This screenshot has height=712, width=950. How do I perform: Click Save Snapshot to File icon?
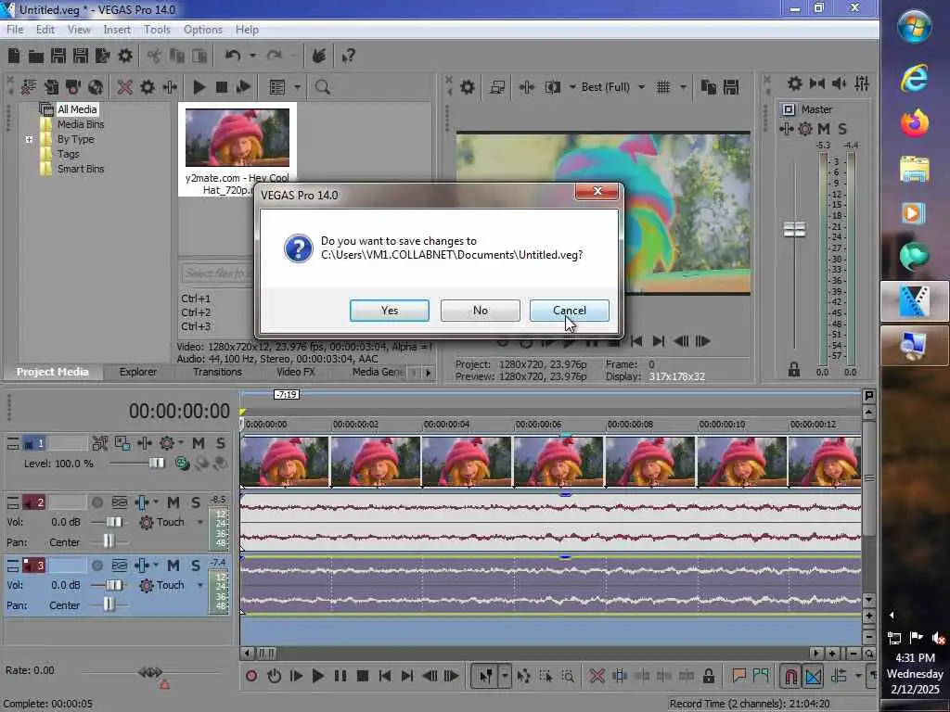[731, 87]
